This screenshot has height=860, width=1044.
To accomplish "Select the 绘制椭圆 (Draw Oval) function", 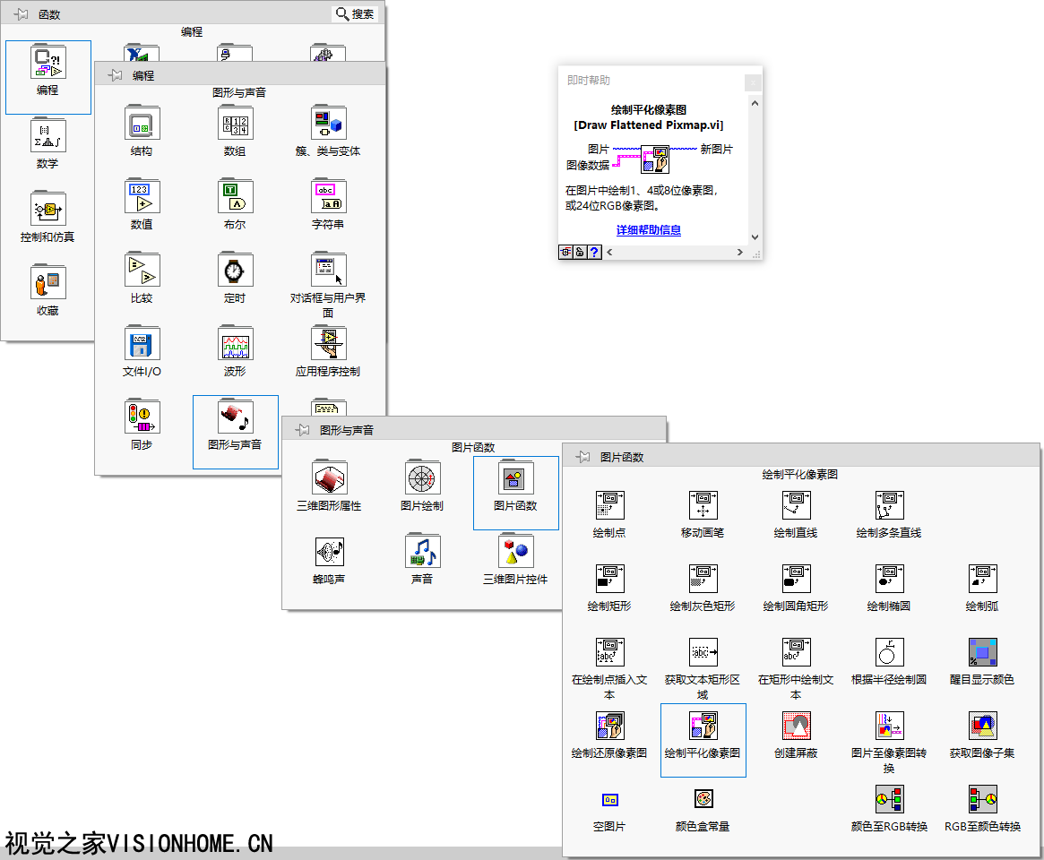I will click(x=889, y=580).
